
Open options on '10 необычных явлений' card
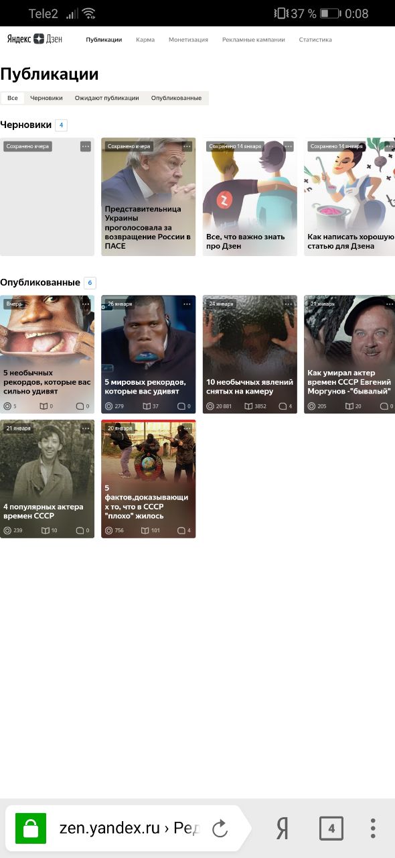pyautogui.click(x=288, y=304)
